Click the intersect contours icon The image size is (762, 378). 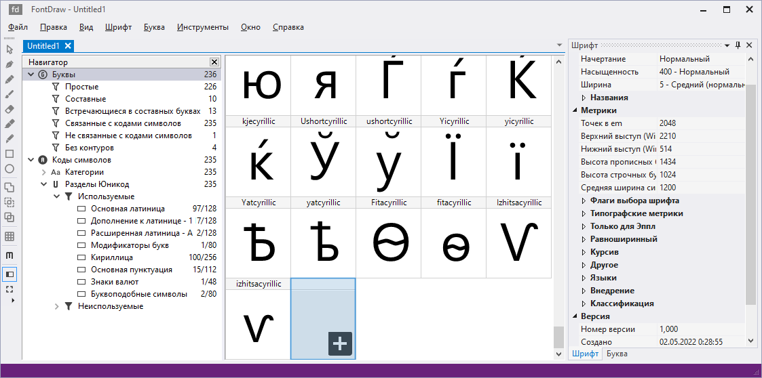(9, 217)
